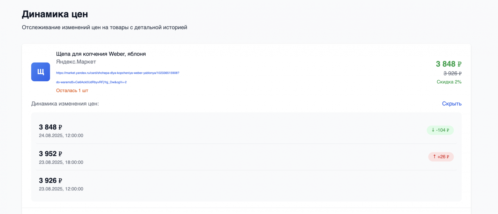Click the timestamp 23.08.2025, 18:00:00
Viewport: 498px width, 214px height.
[61, 162]
